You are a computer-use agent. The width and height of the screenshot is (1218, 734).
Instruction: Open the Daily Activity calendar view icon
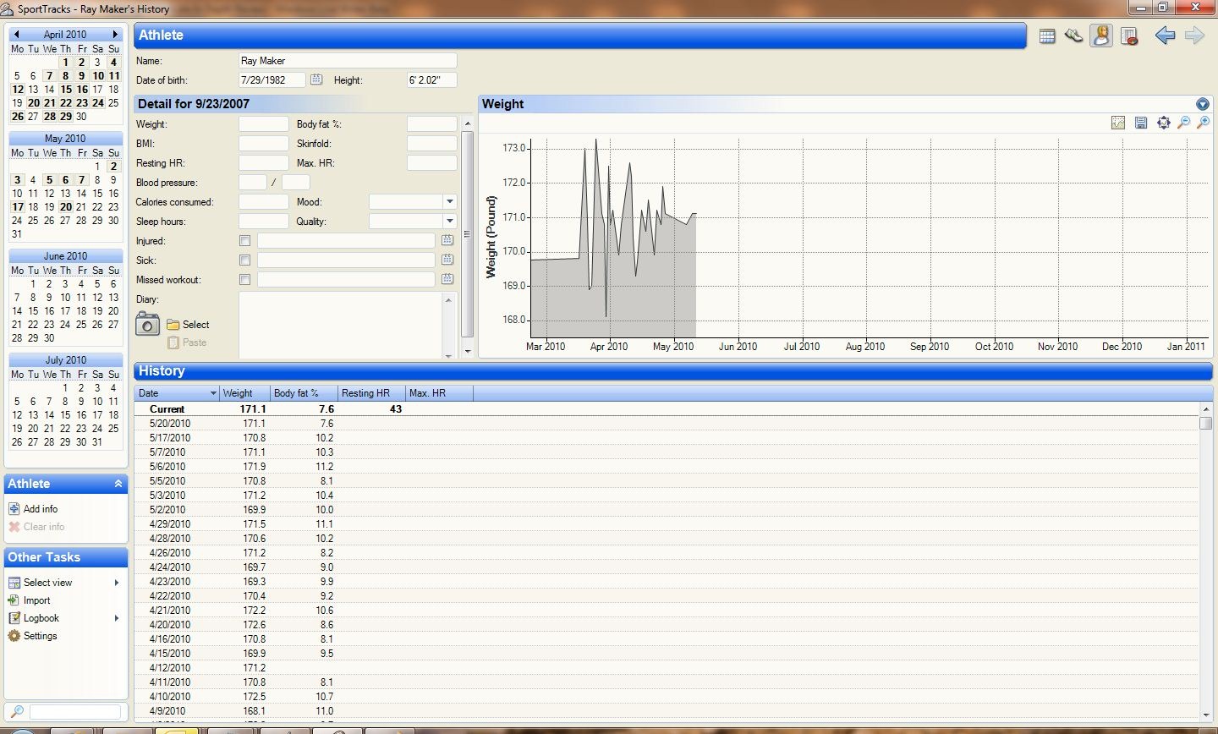pyautogui.click(x=1047, y=36)
